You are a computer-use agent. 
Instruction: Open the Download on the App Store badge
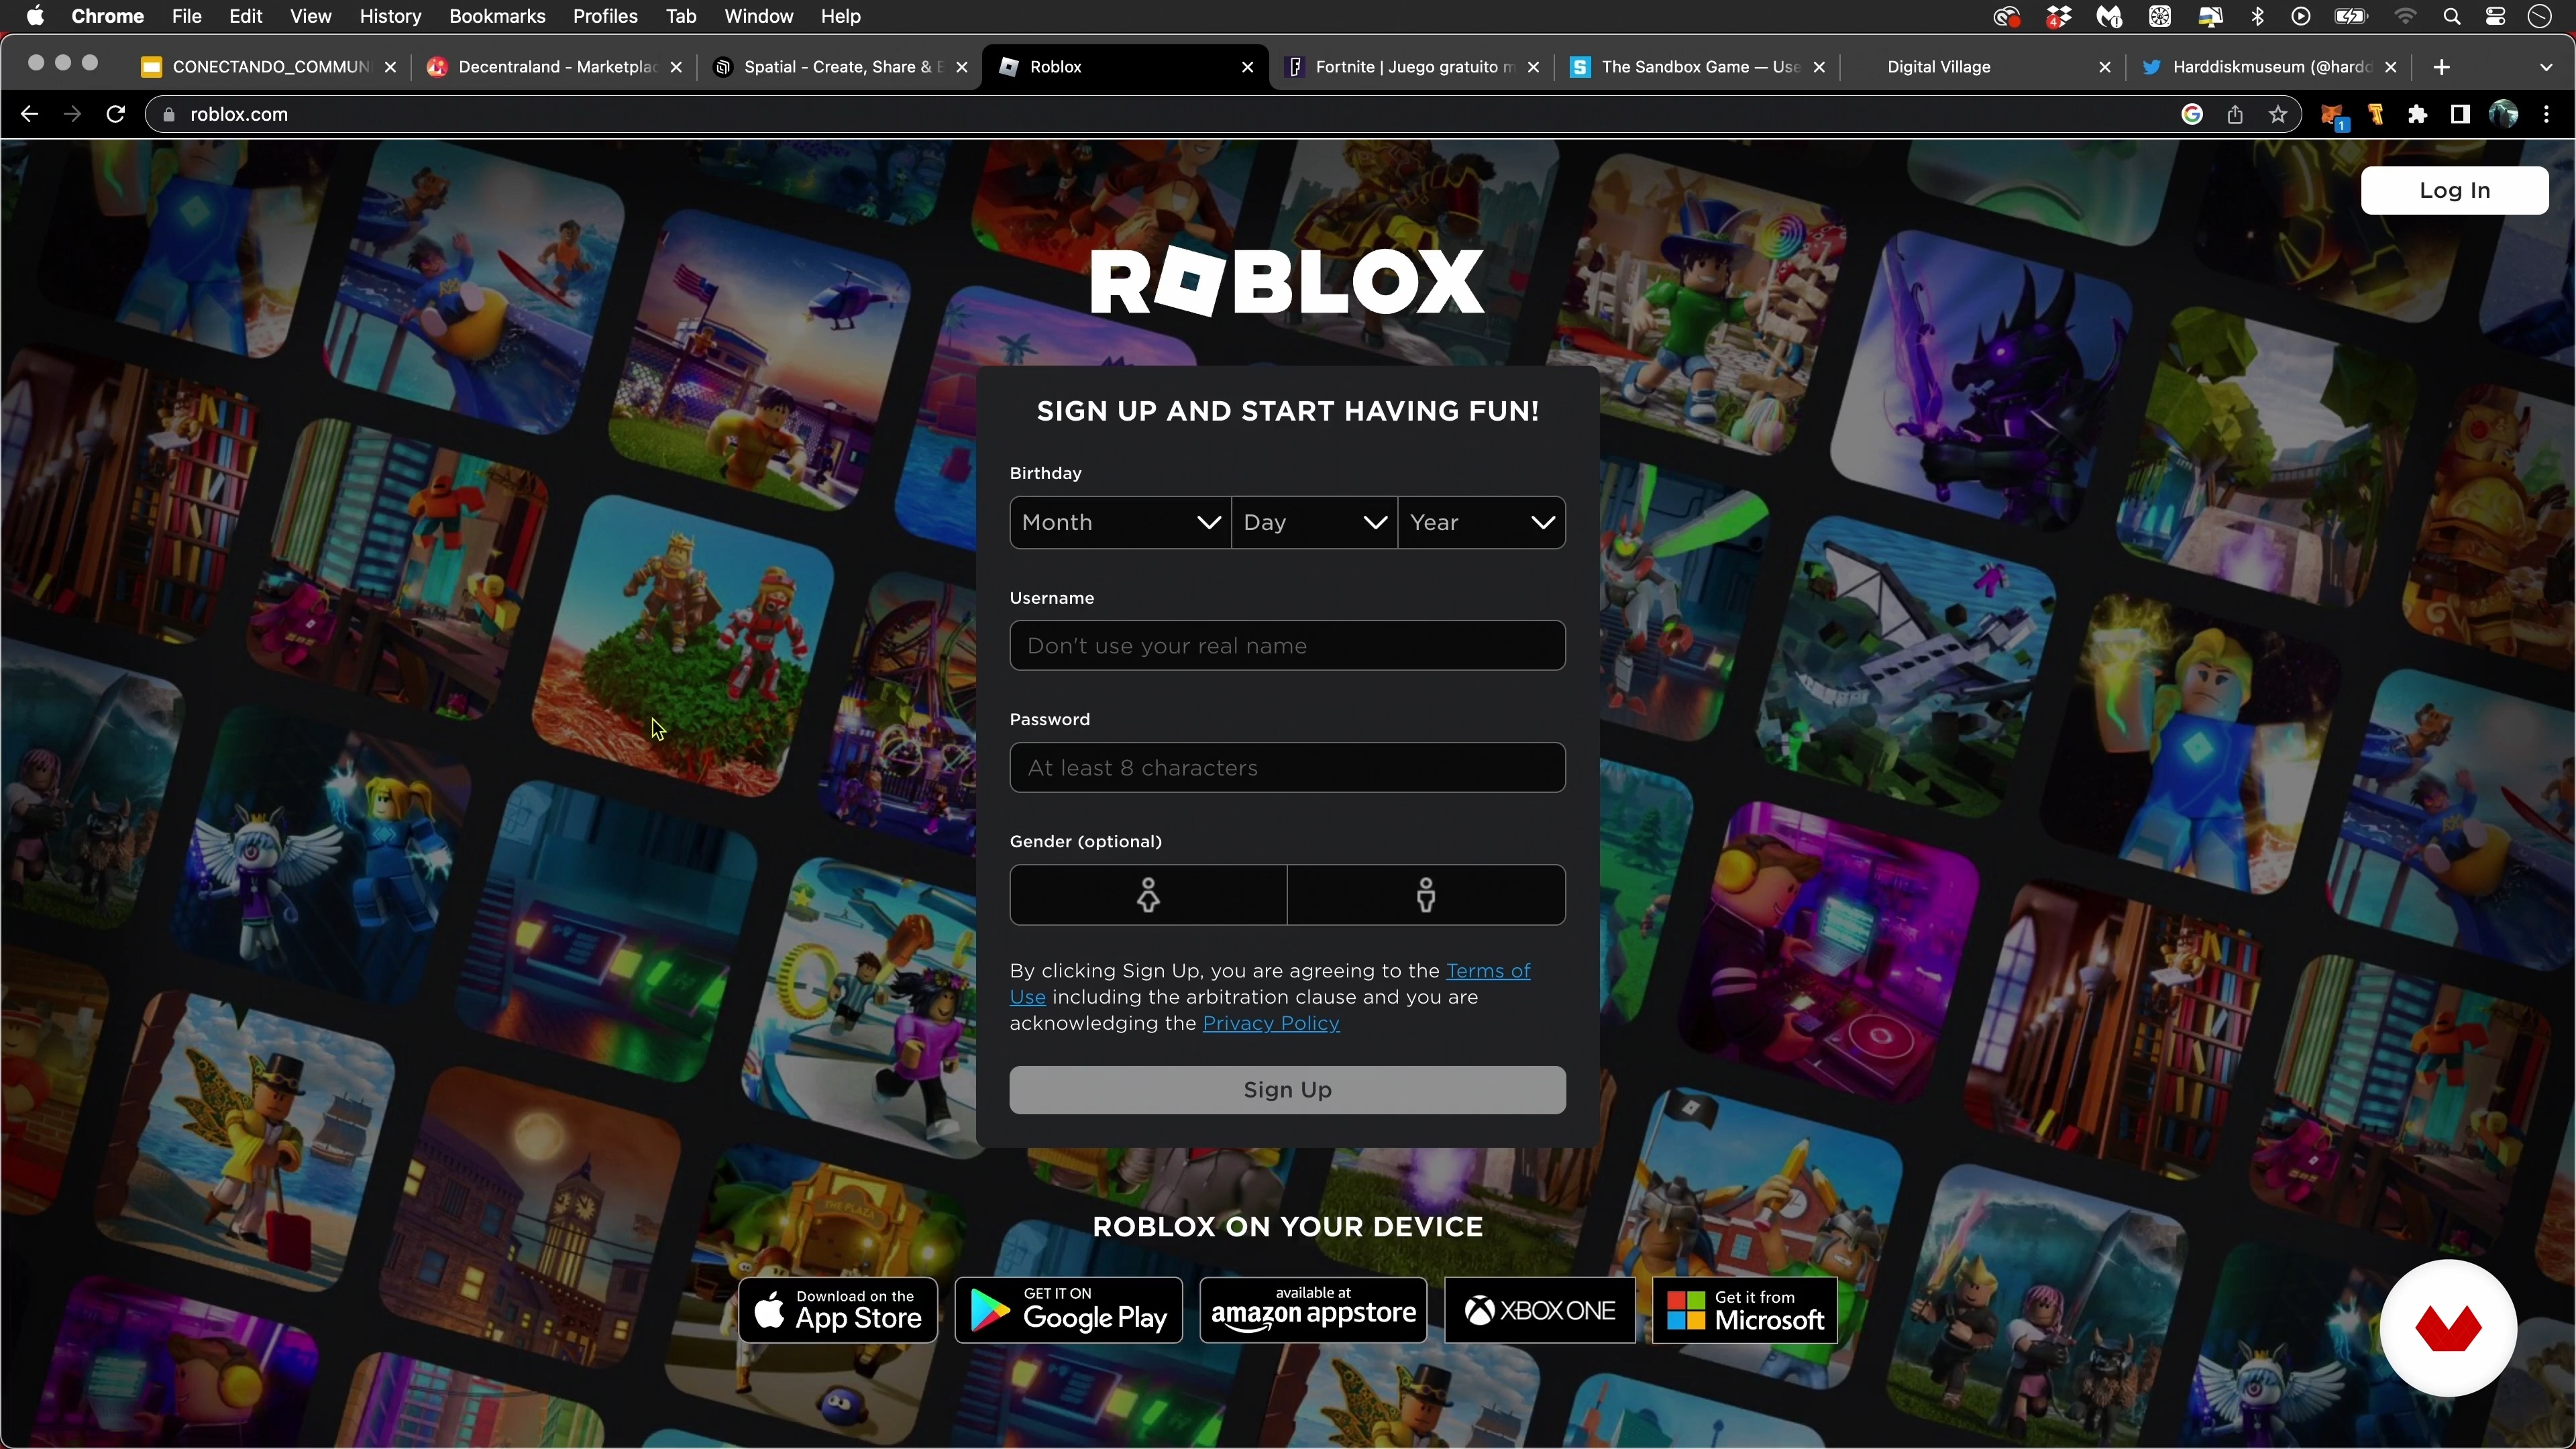tap(838, 1310)
